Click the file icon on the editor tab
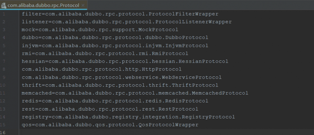The width and height of the screenshot is (314, 135). (4, 5)
